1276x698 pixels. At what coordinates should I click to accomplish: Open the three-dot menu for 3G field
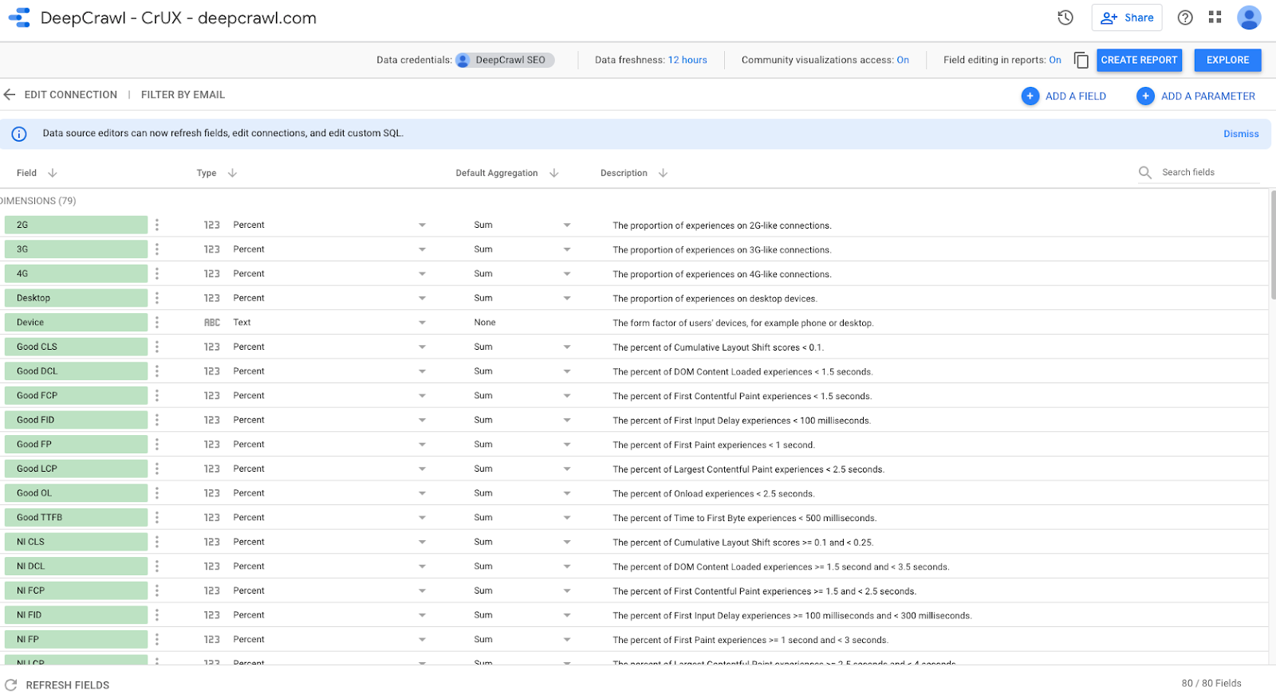(157, 249)
